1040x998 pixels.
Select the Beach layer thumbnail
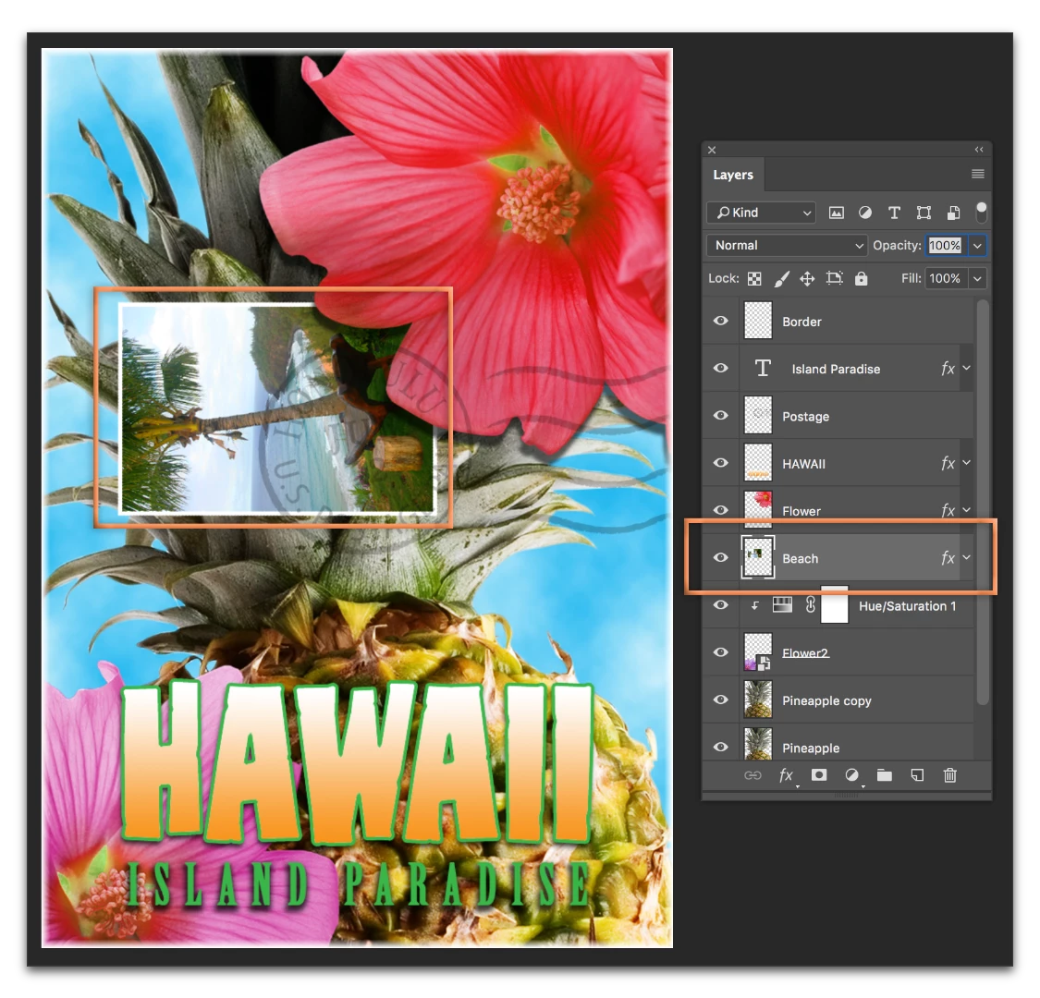tap(758, 558)
